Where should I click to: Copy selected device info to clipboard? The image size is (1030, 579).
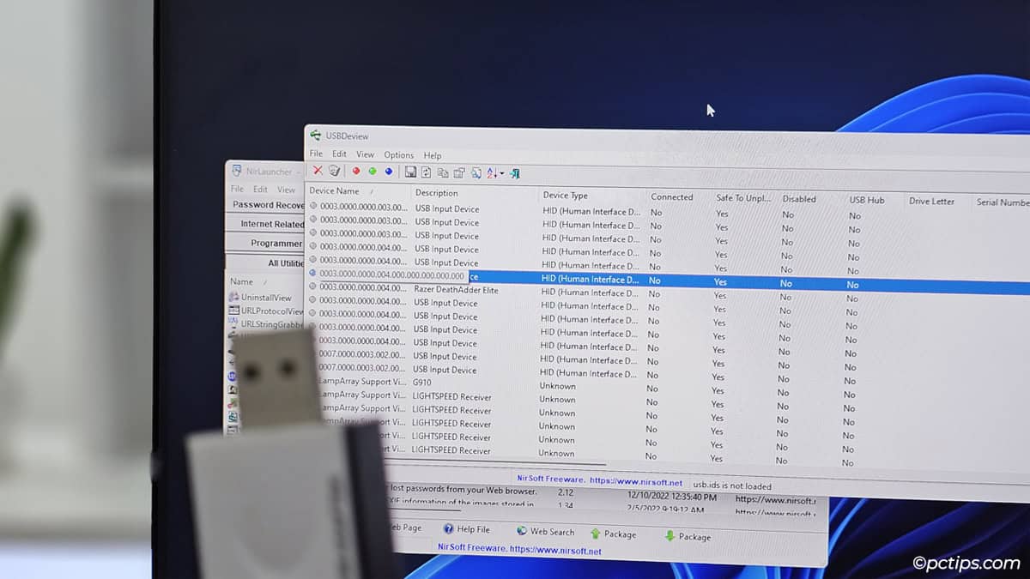point(443,172)
